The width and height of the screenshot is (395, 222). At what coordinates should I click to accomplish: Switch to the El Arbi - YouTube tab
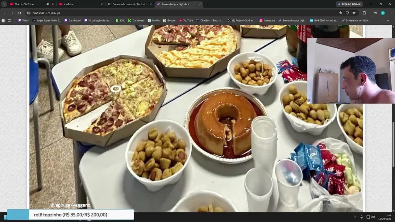[x=27, y=4]
